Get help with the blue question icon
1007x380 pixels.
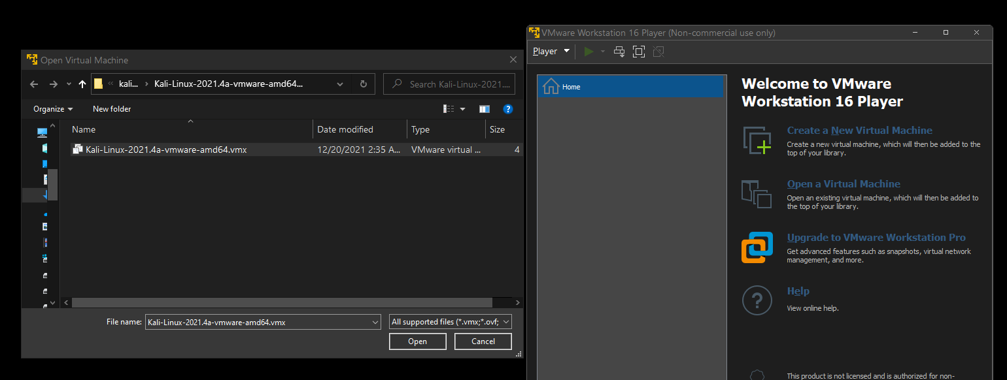pos(508,109)
